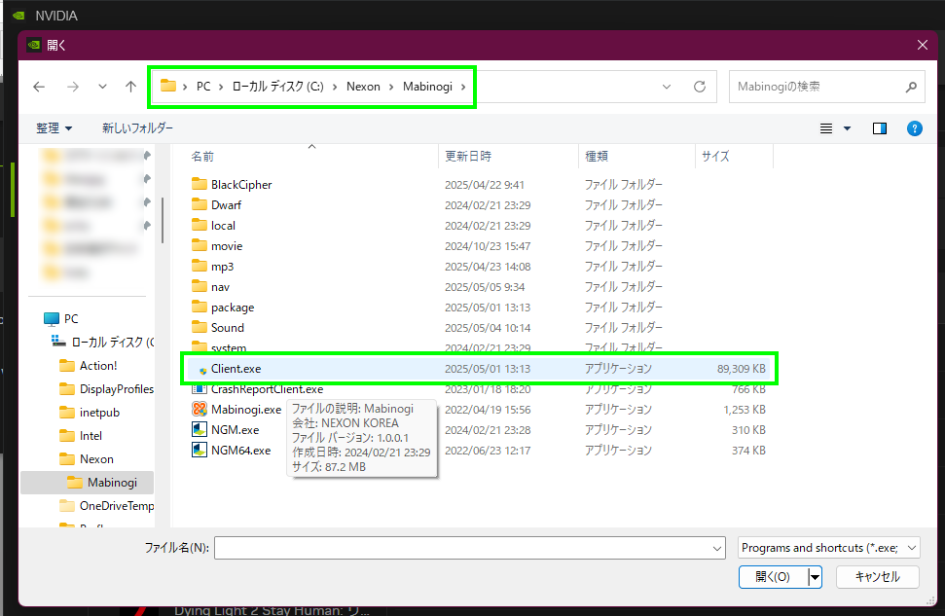Select ローカル ディスク (C:) breadcrumb segment
Viewport: 945px width, 616px height.
(x=277, y=87)
